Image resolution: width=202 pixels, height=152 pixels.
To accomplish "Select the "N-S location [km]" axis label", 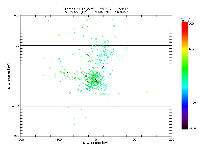I will coord(9,76).
